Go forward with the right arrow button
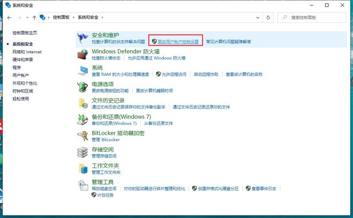Screen dimensions: 353x218 [19, 18]
